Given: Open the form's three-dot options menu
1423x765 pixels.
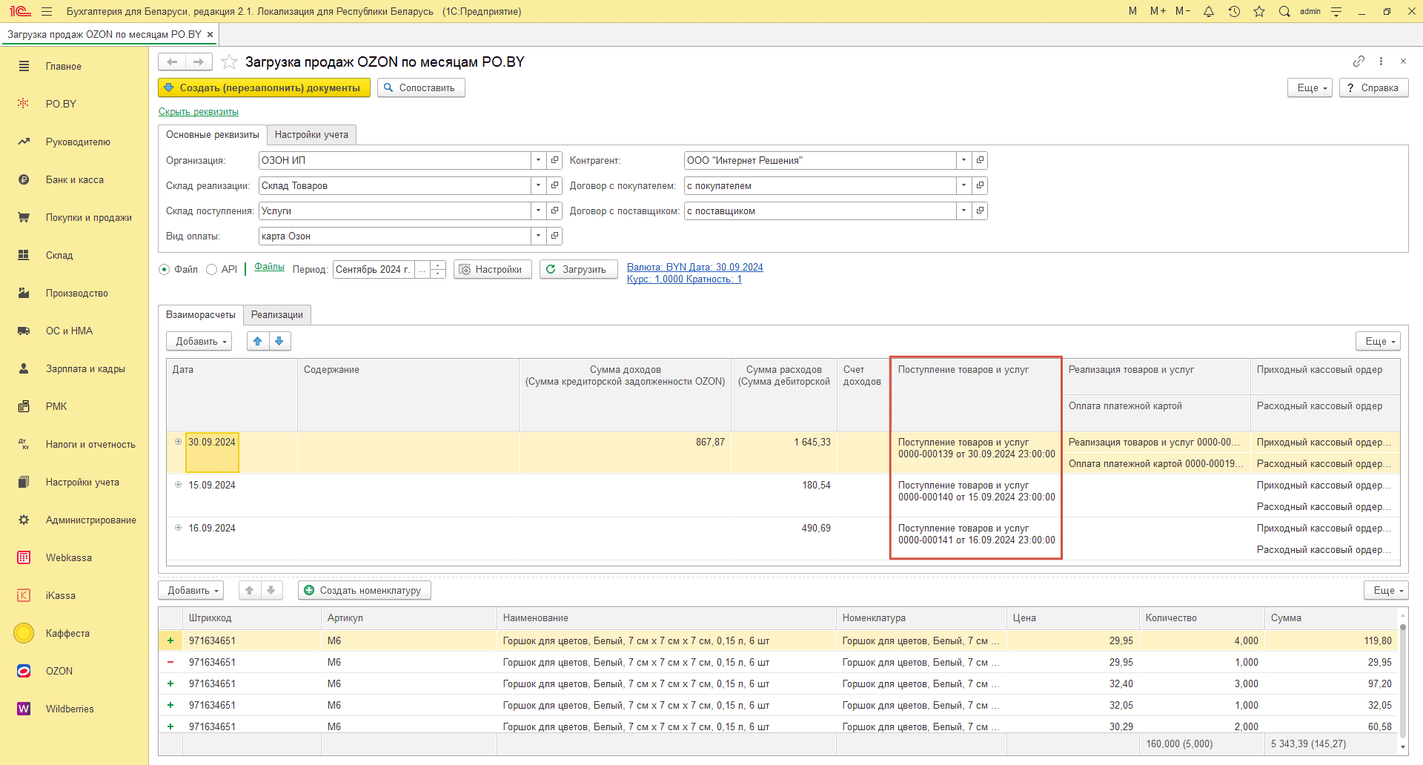Looking at the screenshot, I should [x=1381, y=62].
